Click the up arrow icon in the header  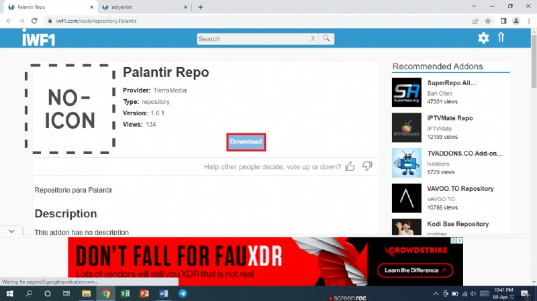[501, 38]
